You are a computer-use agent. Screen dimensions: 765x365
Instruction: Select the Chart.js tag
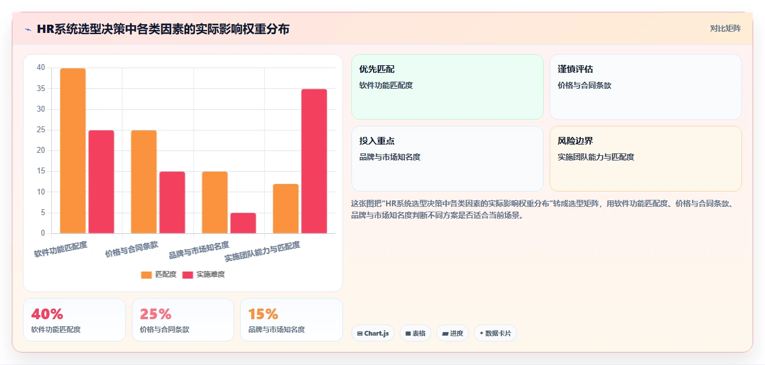click(373, 333)
